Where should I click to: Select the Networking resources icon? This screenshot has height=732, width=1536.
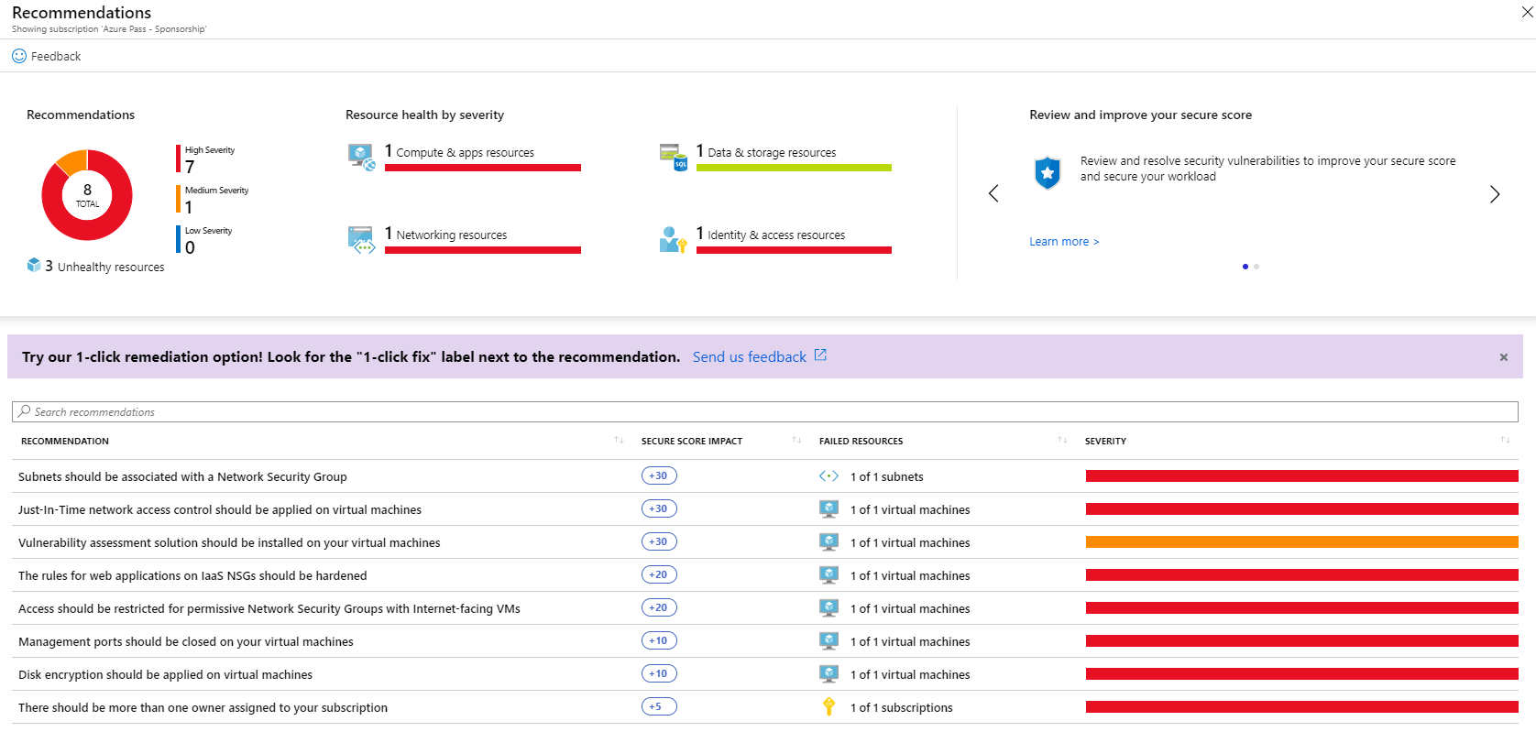[x=361, y=240]
